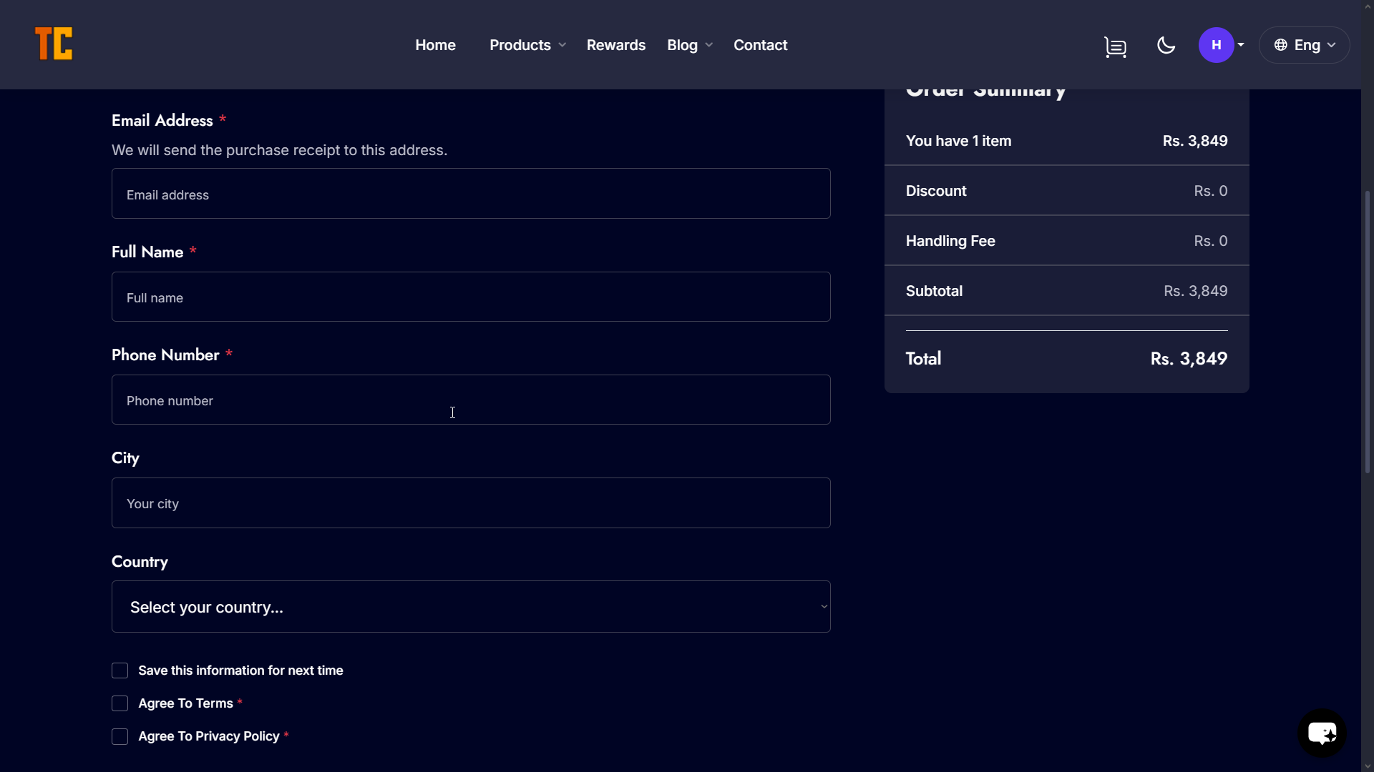Expand the Blog dropdown chevron

[709, 45]
